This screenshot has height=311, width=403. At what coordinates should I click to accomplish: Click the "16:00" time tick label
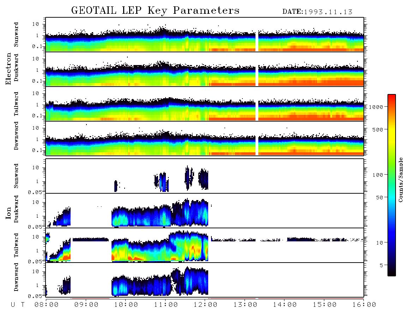pyautogui.click(x=364, y=305)
